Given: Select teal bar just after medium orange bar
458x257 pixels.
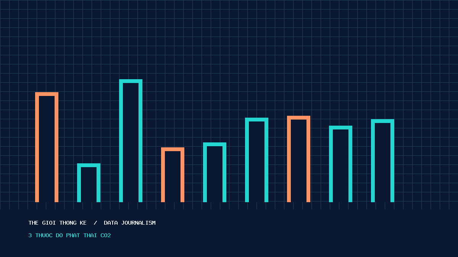Looking at the screenshot, I should tap(340, 164).
